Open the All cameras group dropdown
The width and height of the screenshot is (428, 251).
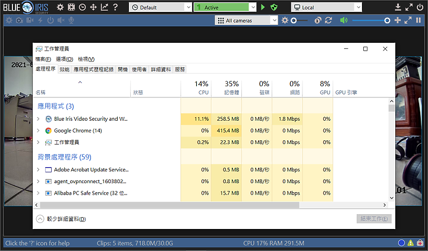click(247, 20)
